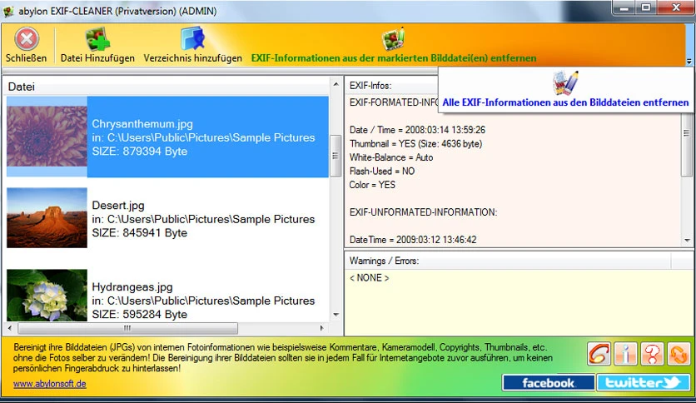The image size is (696, 403).
Task: Click 'Date / Time = 2008:03:14 13:59:26' line
Action: tap(417, 130)
